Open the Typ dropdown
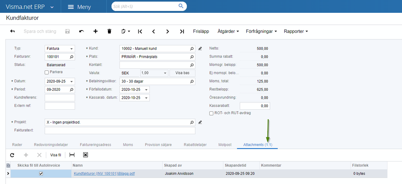The image size is (402, 184). (x=72, y=49)
